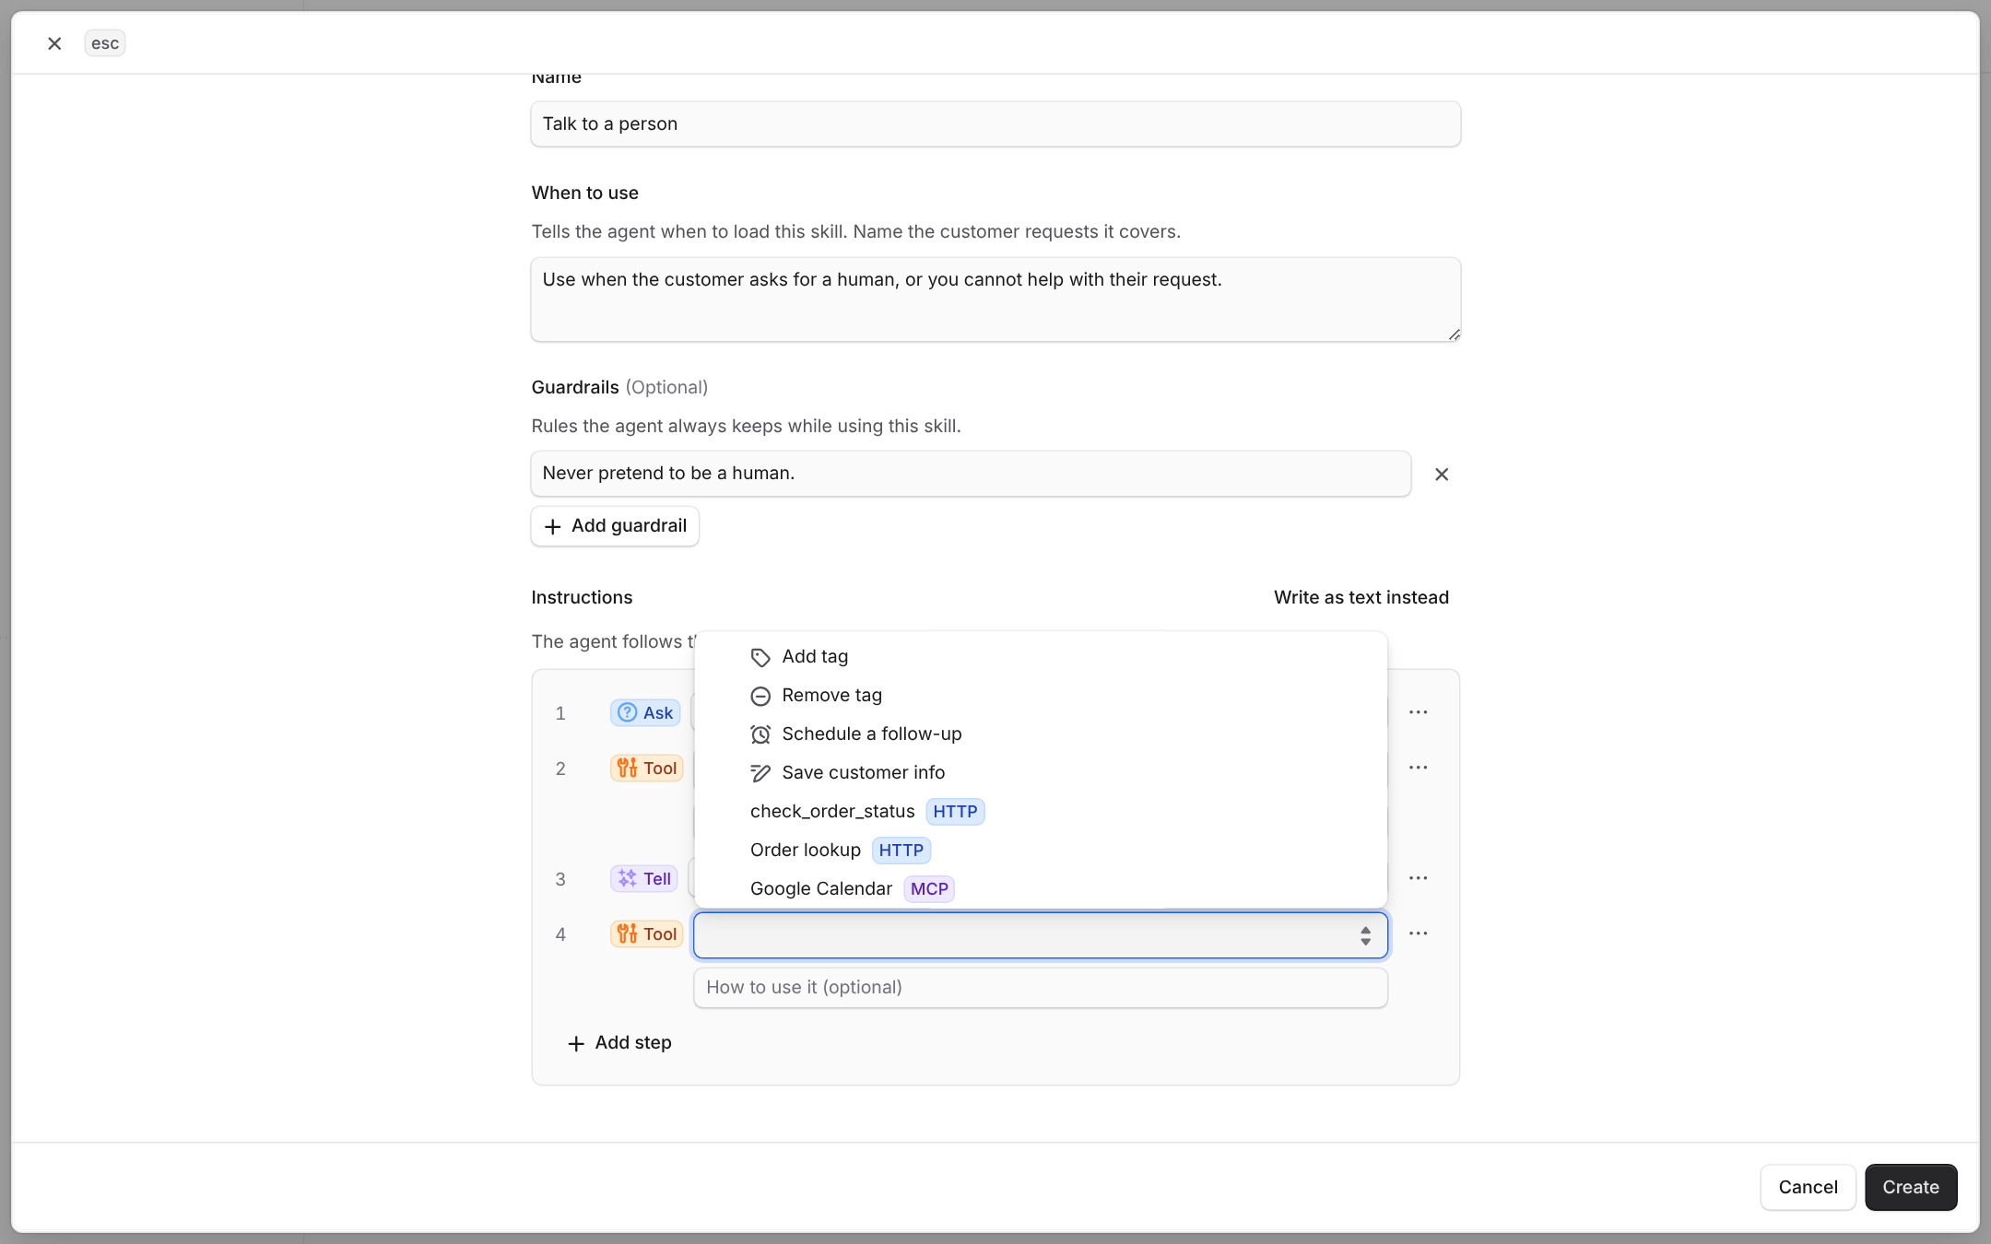The image size is (1991, 1244).
Task: Click the Tell step type badge on step 3
Action: (644, 879)
